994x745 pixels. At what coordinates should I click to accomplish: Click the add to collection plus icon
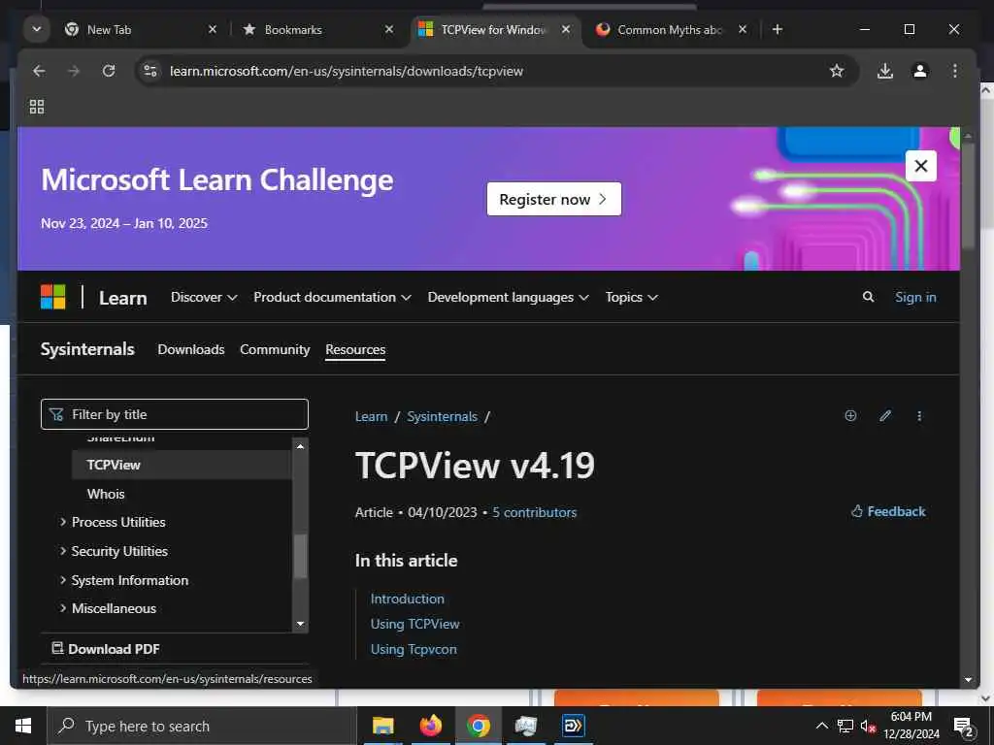(x=850, y=415)
